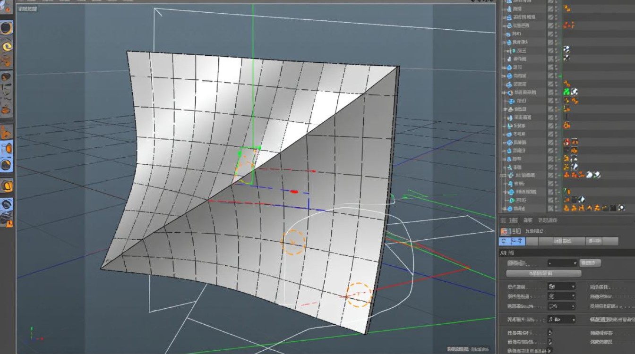Viewport: 635px width, 354px height.
Task: Click the highlighted black sphere icon in left toolbar
Action: click(6, 165)
